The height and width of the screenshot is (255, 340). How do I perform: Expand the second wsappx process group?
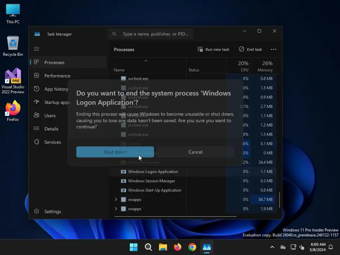tap(116, 209)
